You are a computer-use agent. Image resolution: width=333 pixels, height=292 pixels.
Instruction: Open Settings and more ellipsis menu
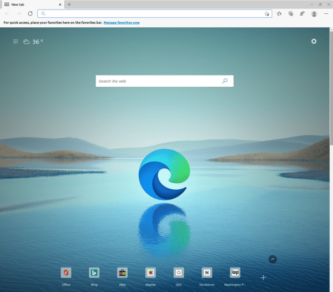326,13
